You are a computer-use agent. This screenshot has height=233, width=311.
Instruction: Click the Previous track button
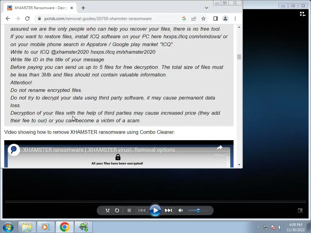point(142,211)
